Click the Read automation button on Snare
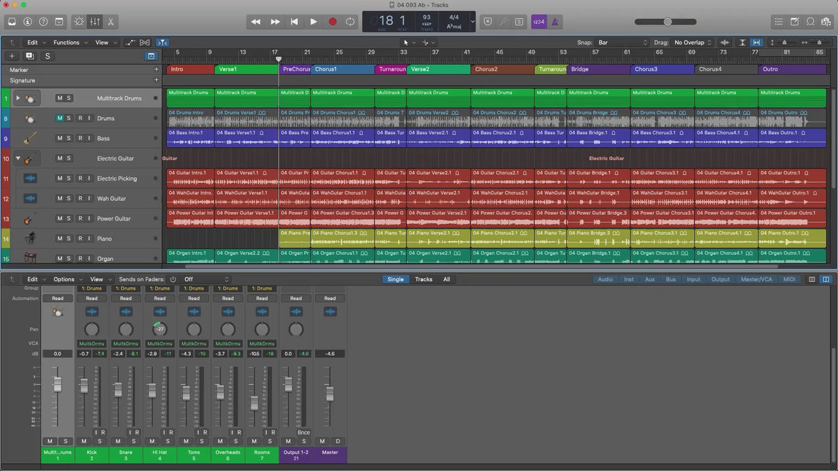 (126, 299)
